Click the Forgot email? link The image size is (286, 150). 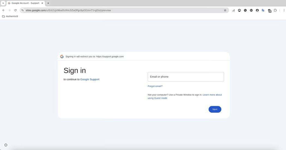[x=155, y=86]
